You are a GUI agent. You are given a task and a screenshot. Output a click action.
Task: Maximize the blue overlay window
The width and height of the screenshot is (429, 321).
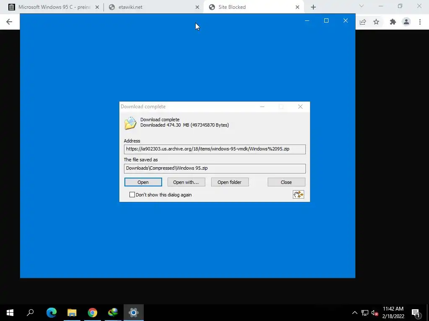click(326, 20)
